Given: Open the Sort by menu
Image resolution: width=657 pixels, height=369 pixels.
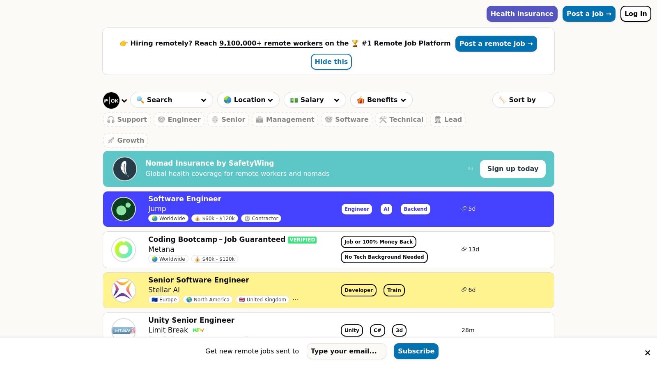Looking at the screenshot, I should [x=523, y=100].
